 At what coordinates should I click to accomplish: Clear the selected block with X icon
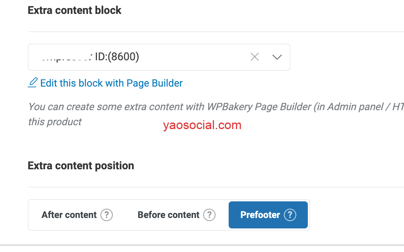click(255, 57)
